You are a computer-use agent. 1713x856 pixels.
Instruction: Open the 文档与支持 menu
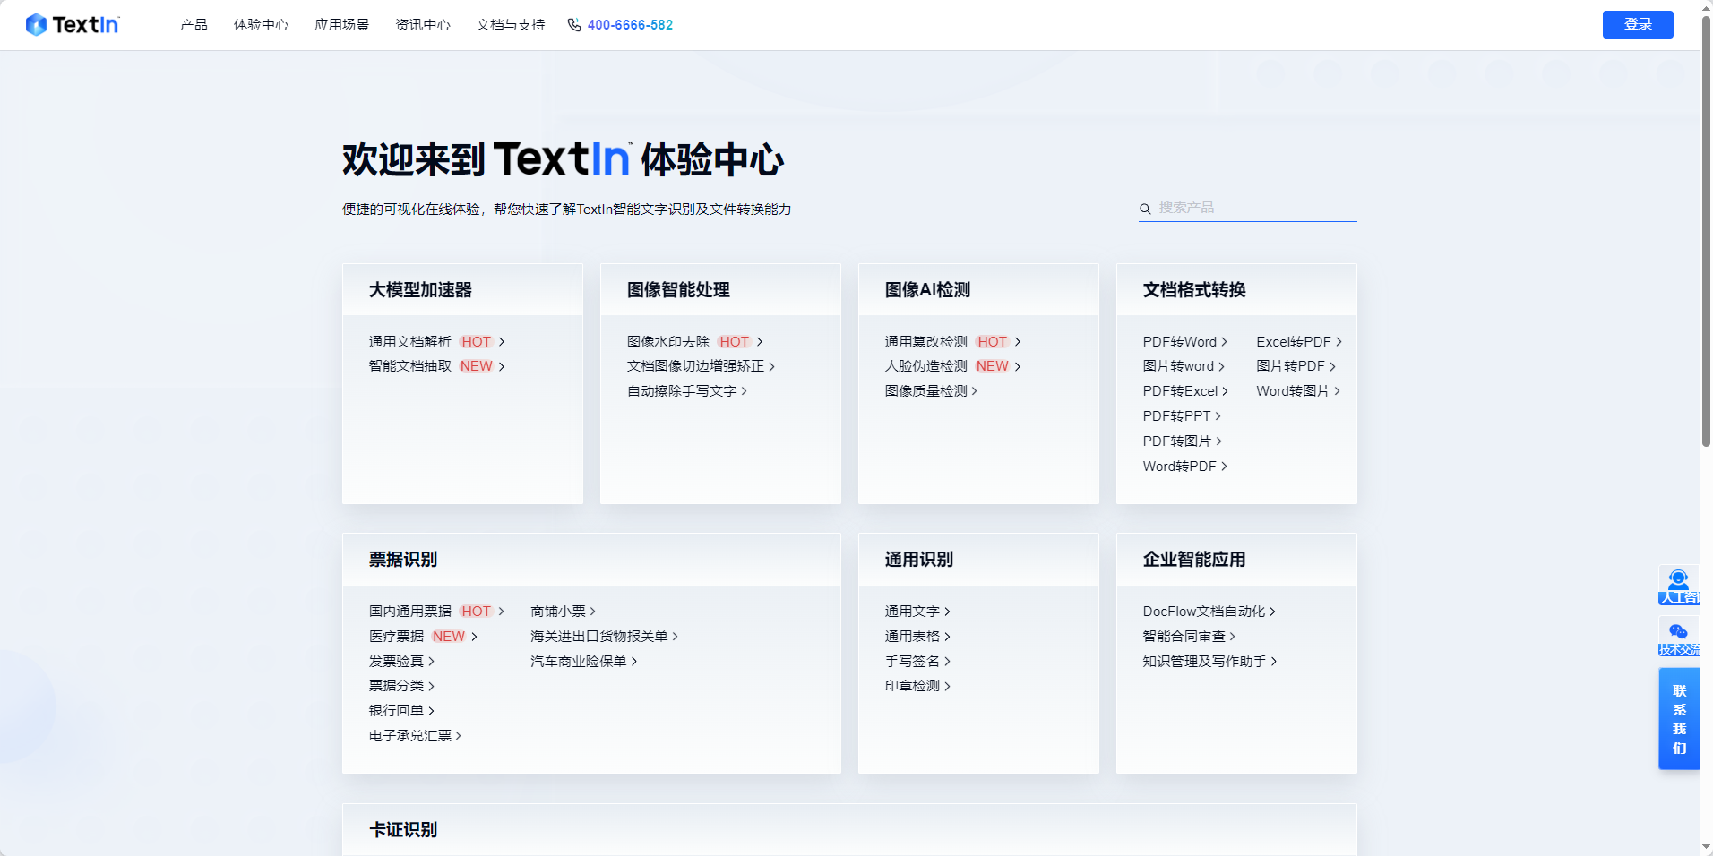[510, 24]
